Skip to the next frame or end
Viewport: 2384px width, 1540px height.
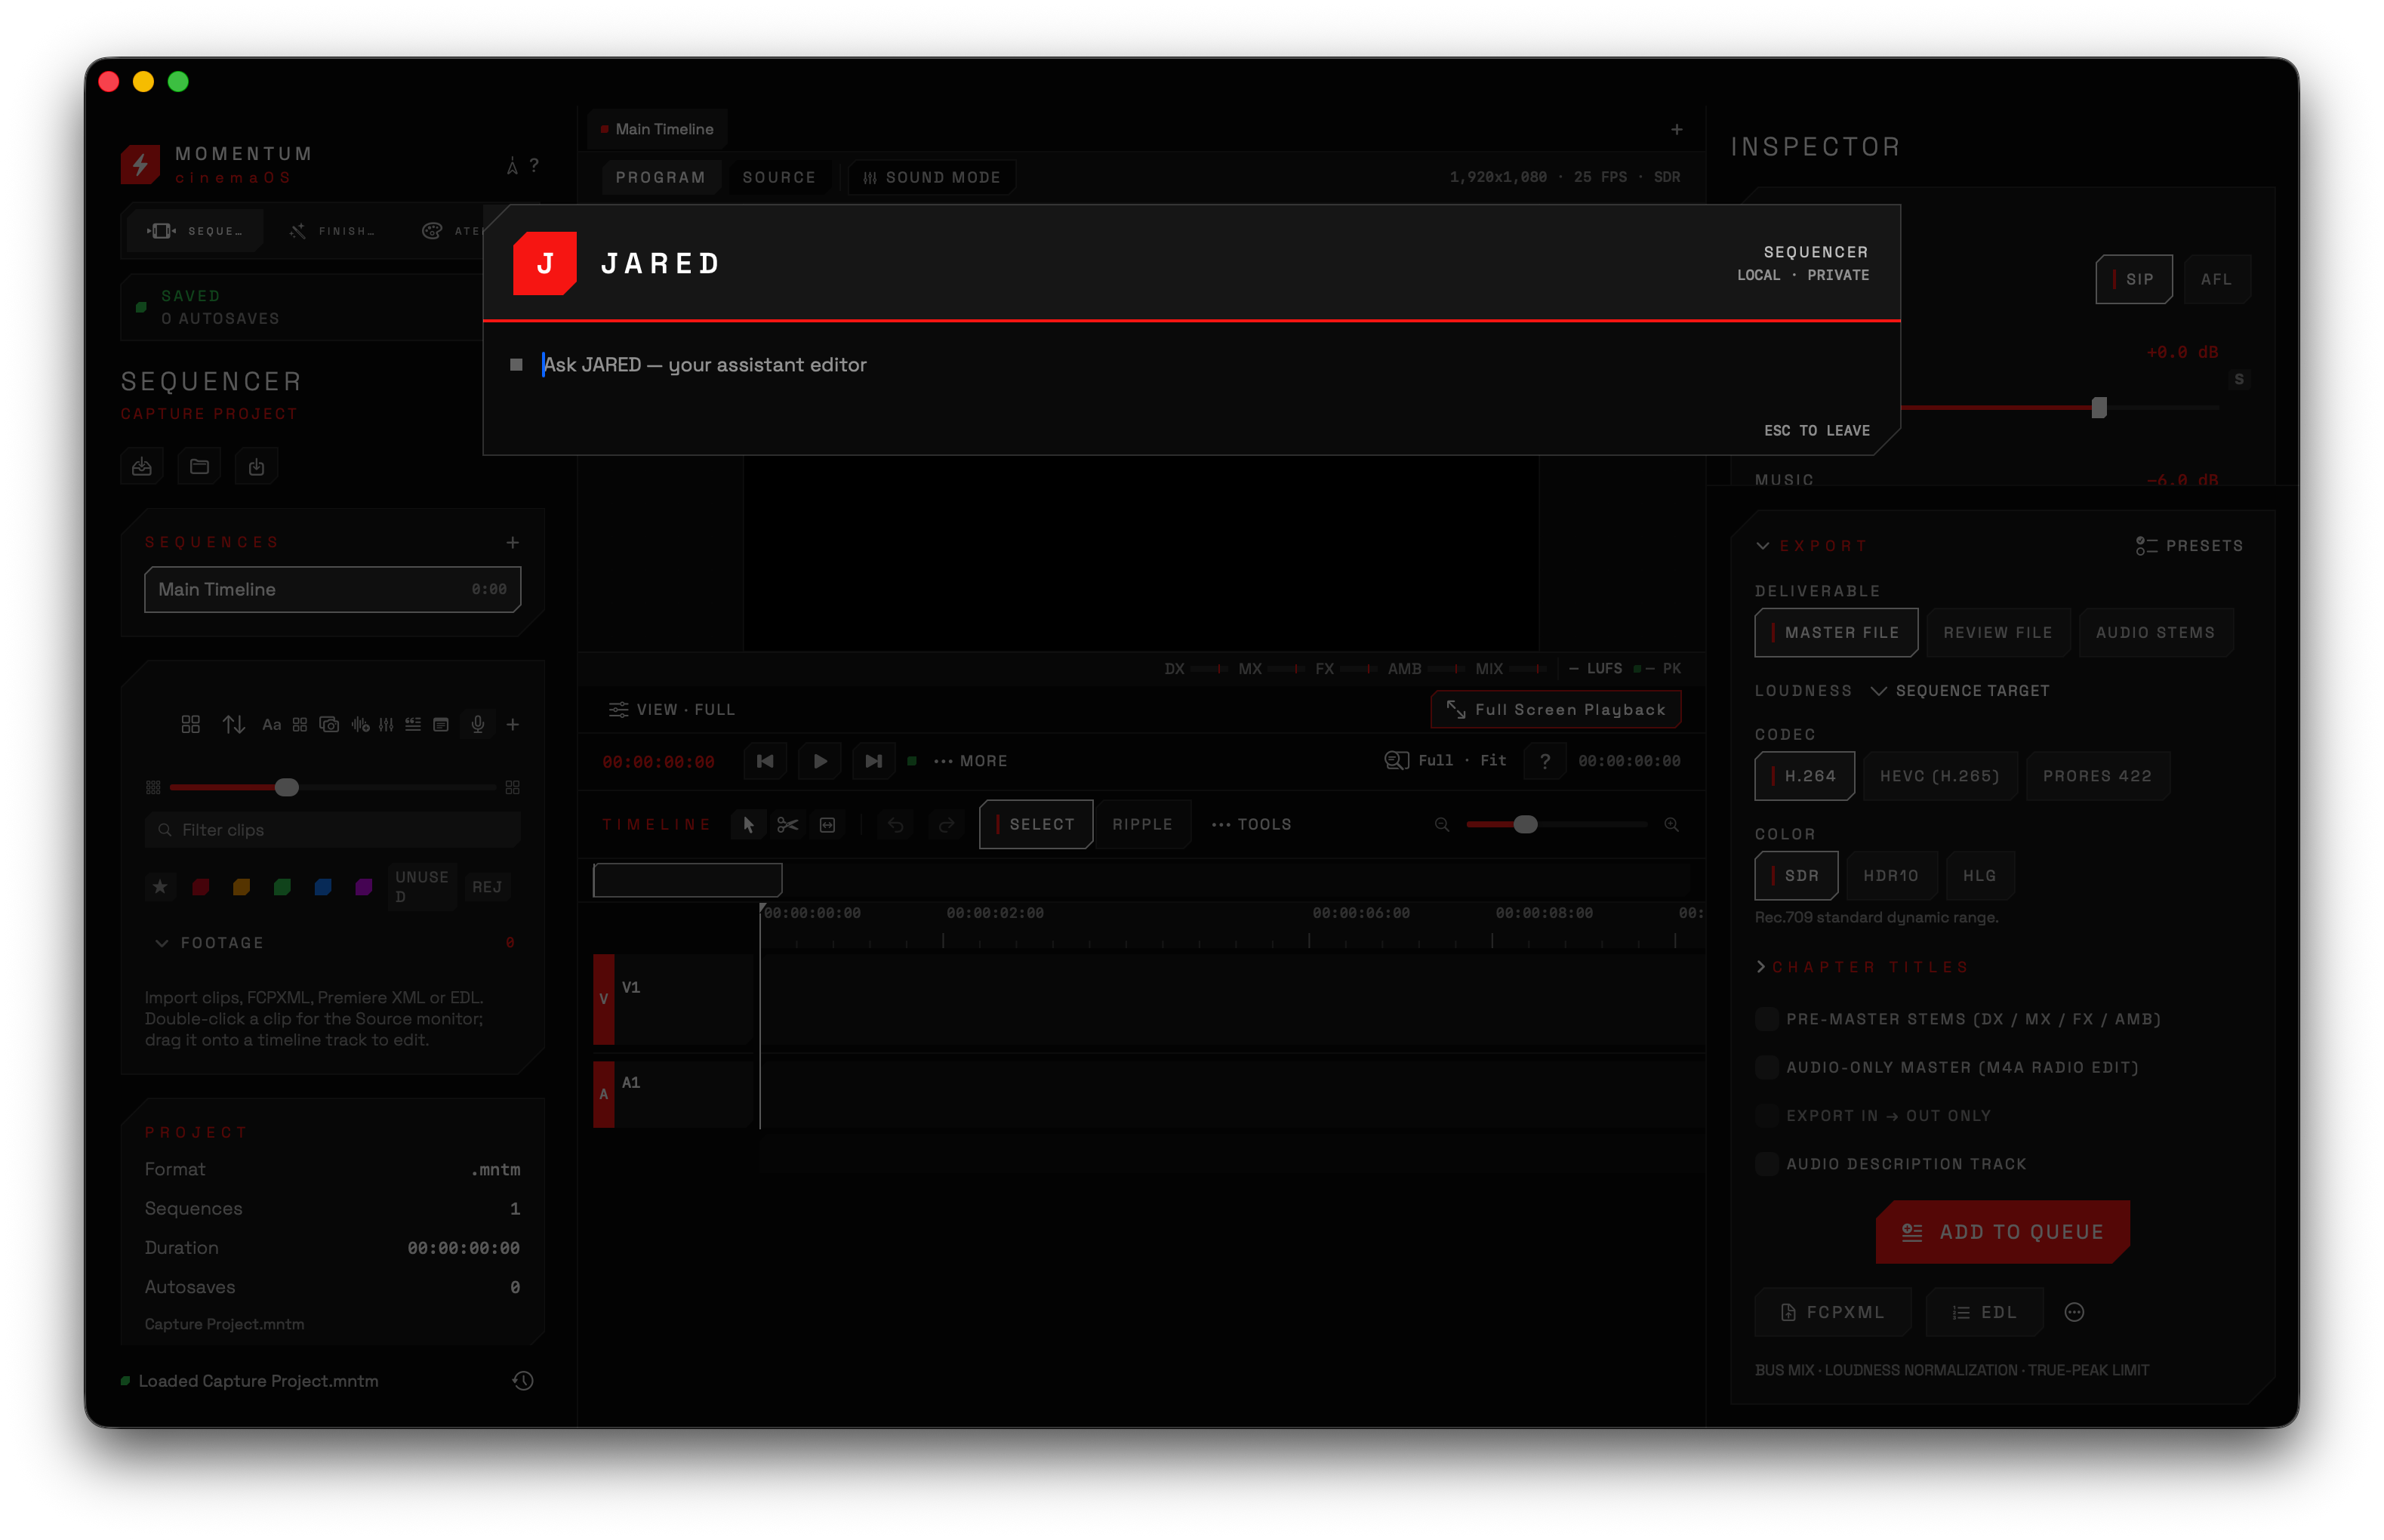coord(874,761)
